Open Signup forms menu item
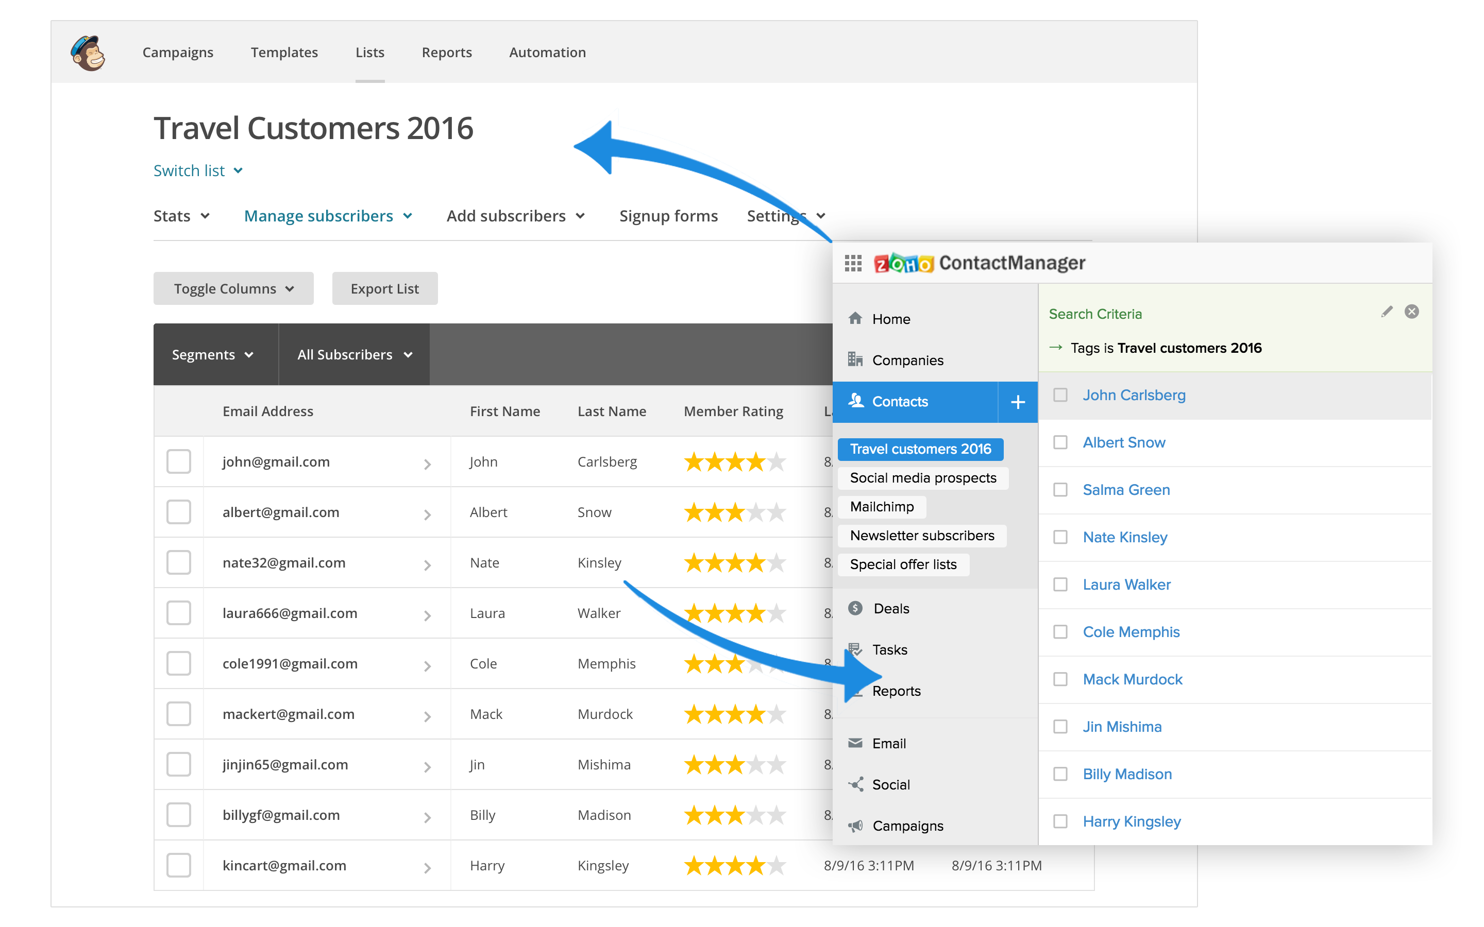The height and width of the screenshot is (927, 1484). [668, 216]
